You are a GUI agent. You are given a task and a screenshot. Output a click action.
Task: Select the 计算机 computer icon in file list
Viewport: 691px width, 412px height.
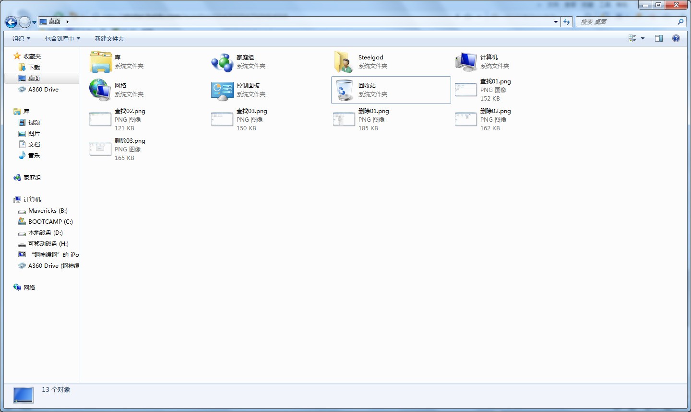466,62
